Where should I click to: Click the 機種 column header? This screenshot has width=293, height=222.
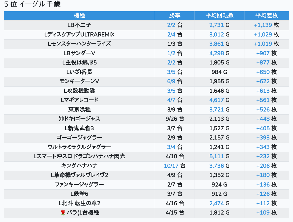tap(79, 15)
